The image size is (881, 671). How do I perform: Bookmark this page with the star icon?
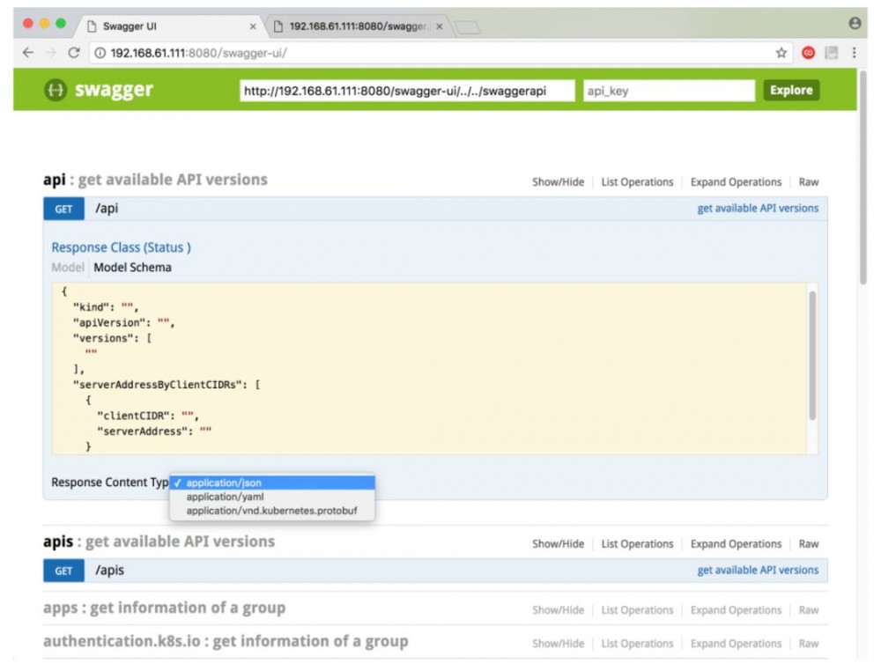tap(781, 53)
